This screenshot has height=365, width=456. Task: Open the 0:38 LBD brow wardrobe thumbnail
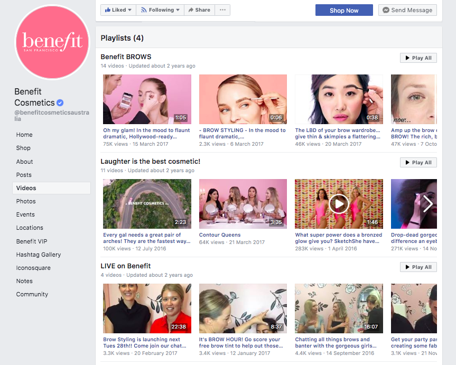[x=339, y=99]
